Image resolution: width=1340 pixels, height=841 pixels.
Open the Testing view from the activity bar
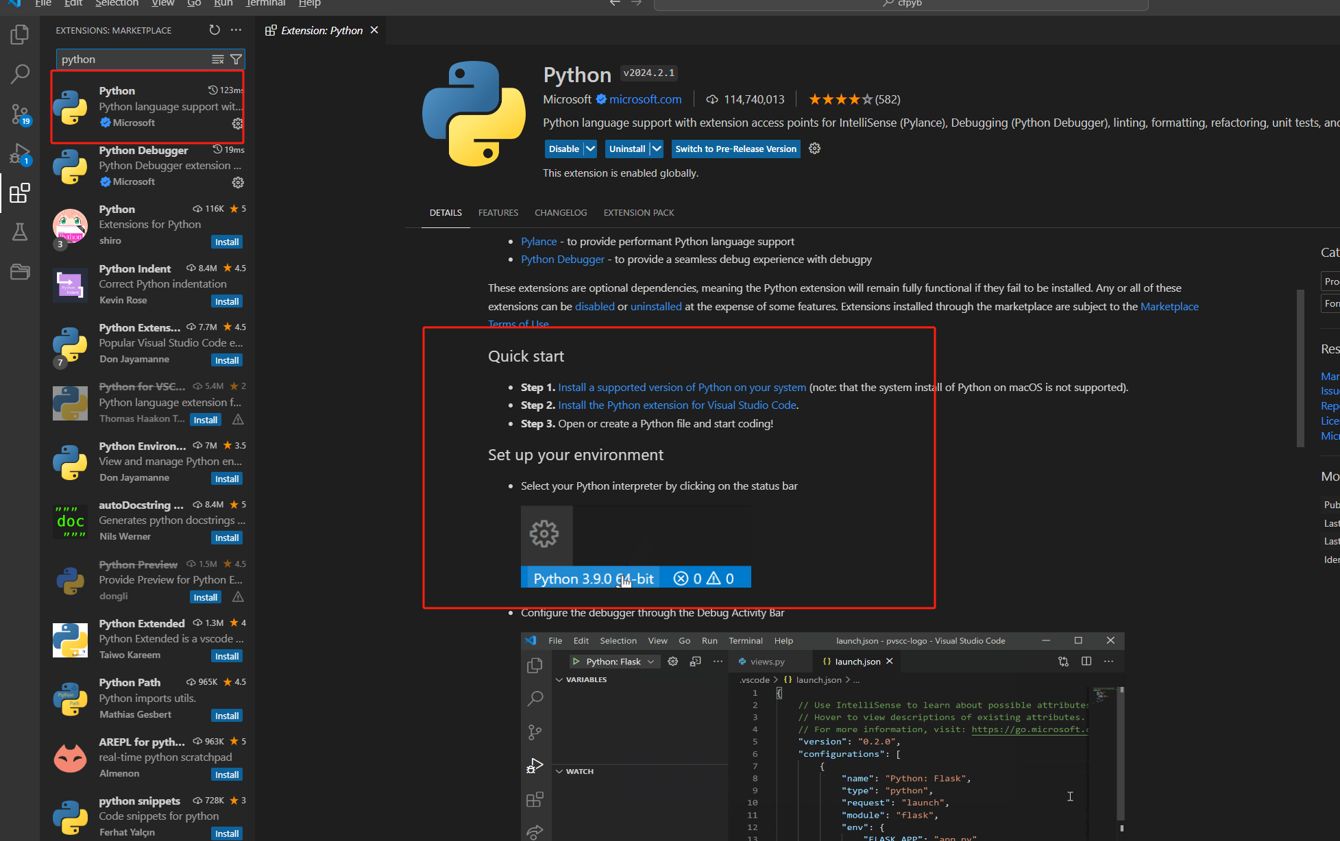tap(20, 231)
